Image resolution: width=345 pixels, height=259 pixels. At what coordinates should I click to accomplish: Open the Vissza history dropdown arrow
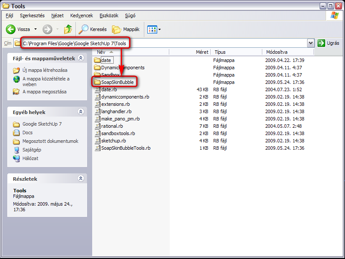point(35,29)
